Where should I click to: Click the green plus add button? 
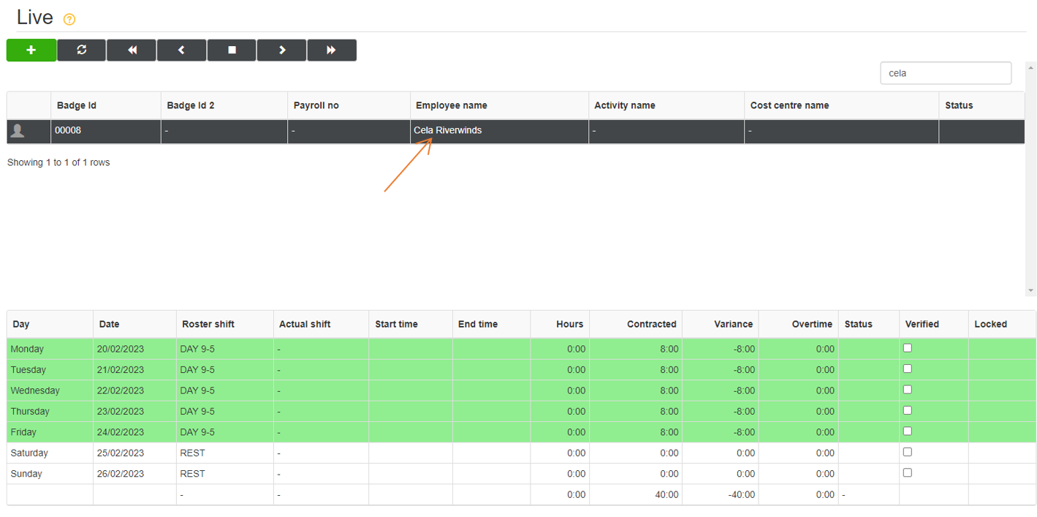[x=31, y=50]
